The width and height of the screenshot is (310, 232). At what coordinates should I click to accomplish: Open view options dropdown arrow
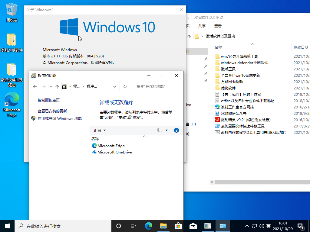point(167,130)
